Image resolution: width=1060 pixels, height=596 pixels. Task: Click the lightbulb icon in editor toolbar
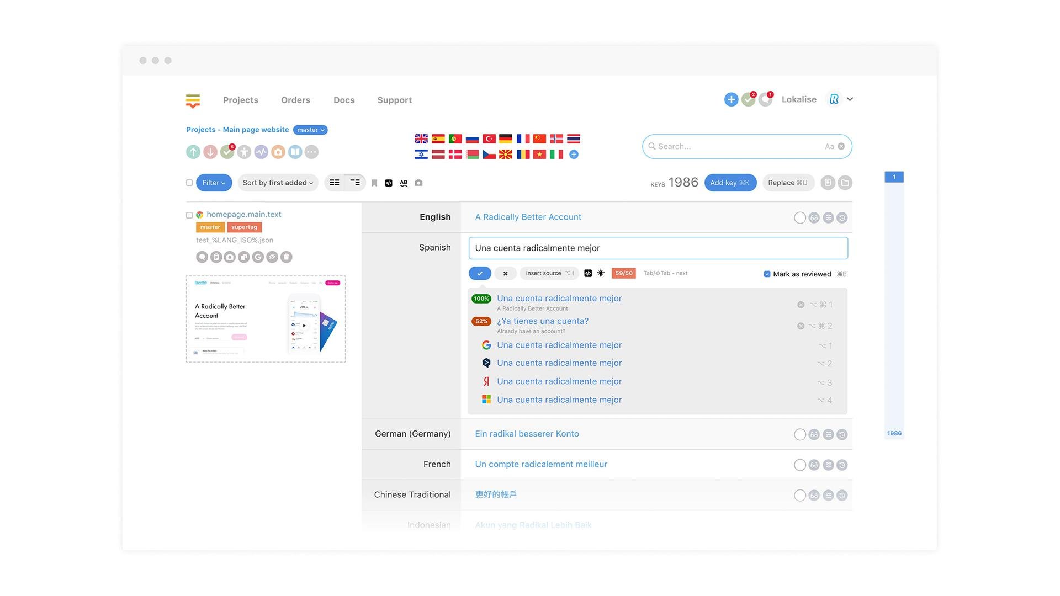601,273
